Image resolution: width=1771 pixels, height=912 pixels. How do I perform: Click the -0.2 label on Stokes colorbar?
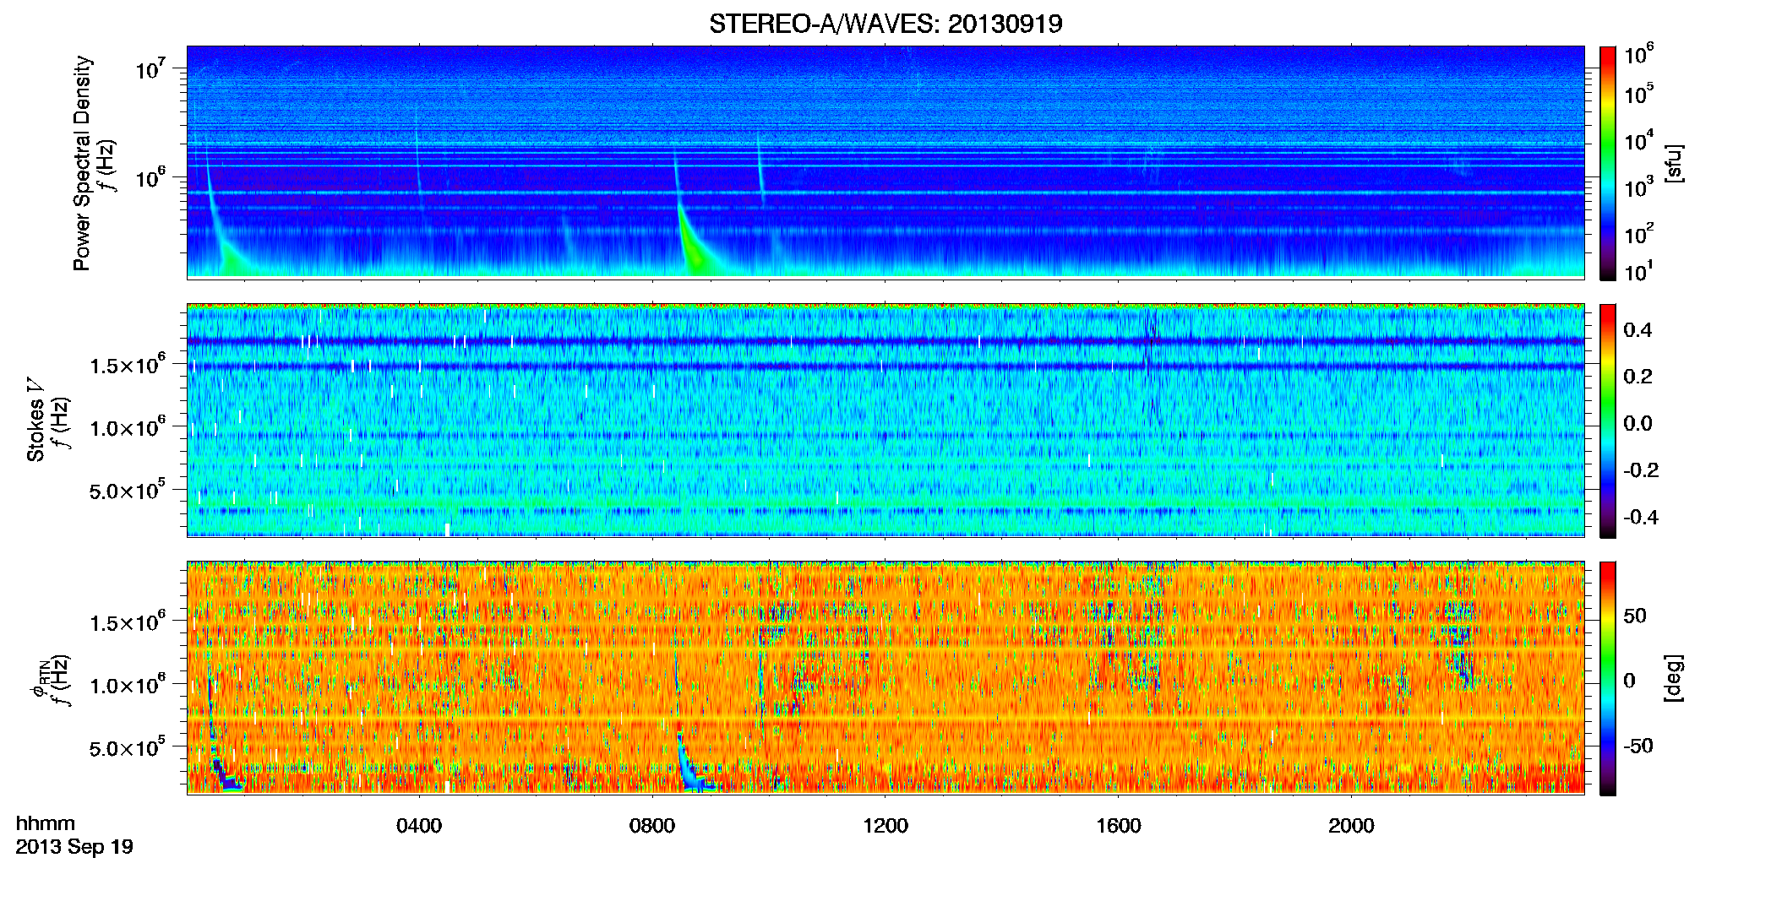tap(1641, 470)
